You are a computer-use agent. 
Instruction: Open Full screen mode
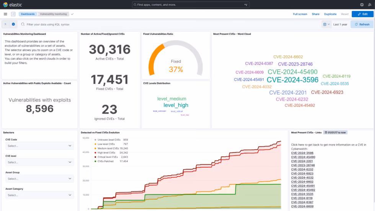pyautogui.click(x=300, y=14)
